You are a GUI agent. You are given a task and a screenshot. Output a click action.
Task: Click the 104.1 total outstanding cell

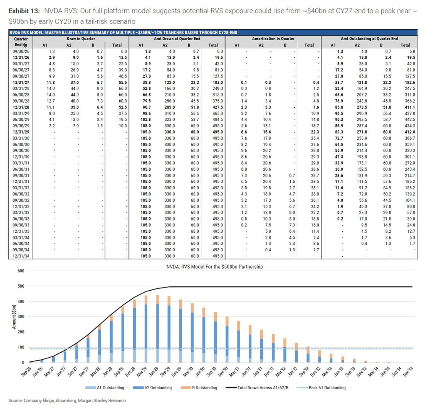pos(410,200)
